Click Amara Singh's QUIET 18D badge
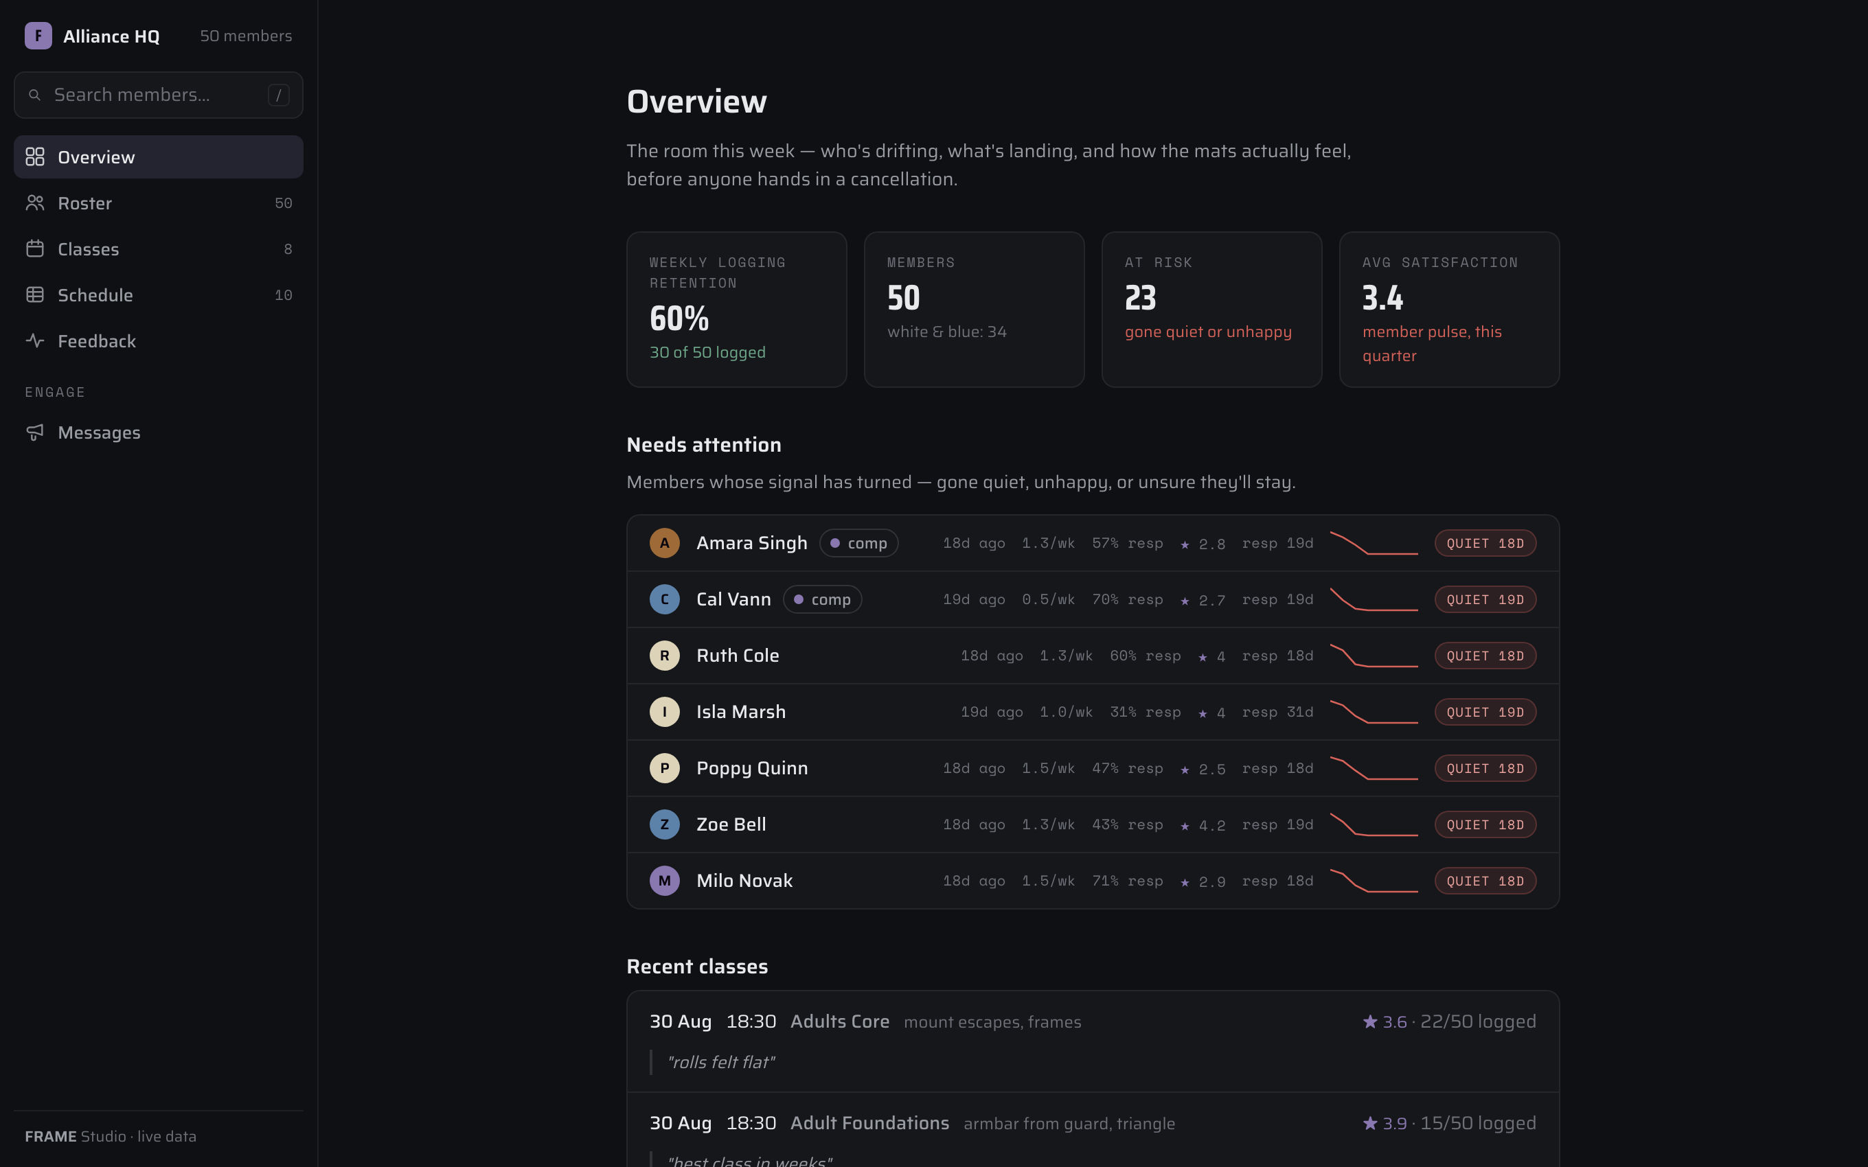Screen dimensions: 1868x1167 click(1485, 542)
